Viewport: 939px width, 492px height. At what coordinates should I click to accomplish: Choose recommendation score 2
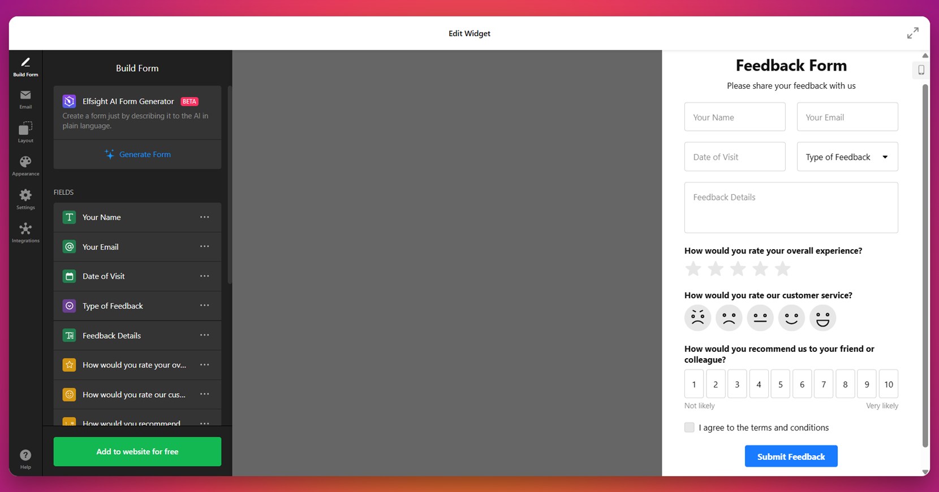click(x=716, y=384)
